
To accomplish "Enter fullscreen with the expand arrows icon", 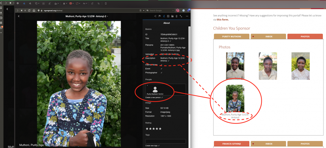I will click(x=181, y=16).
